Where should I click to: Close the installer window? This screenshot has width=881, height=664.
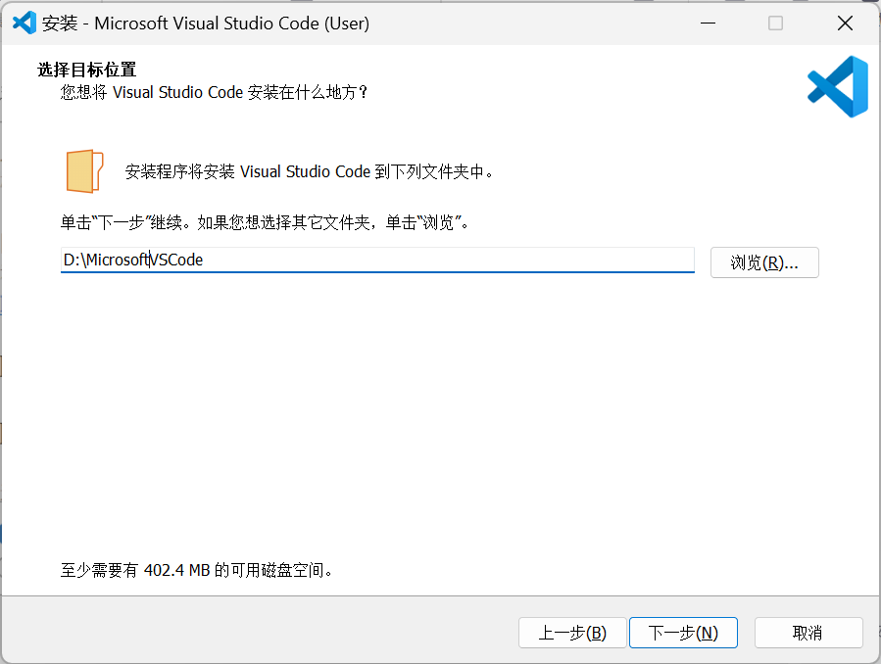pos(845,23)
